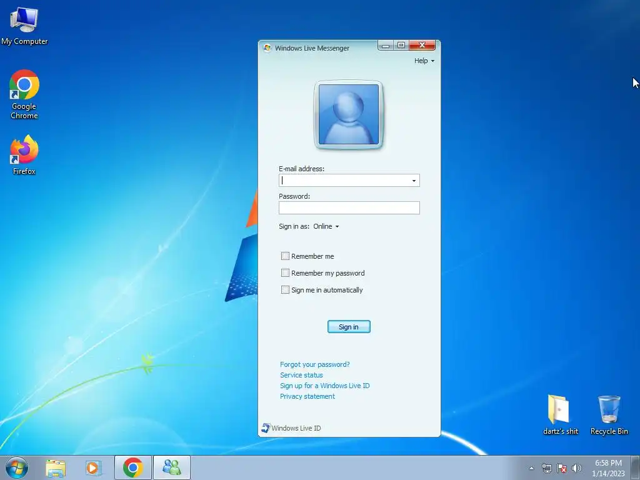This screenshot has height=480, width=640.
Task: Open the My Computer desktop icon
Action: (24, 26)
